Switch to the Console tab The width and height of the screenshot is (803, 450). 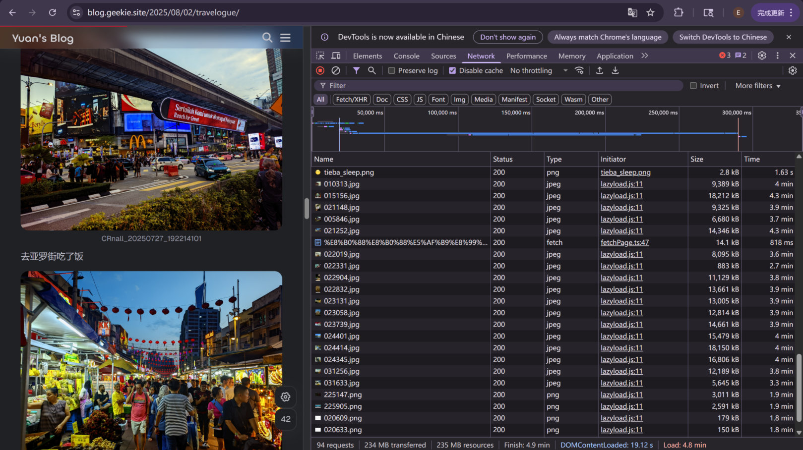[406, 56]
